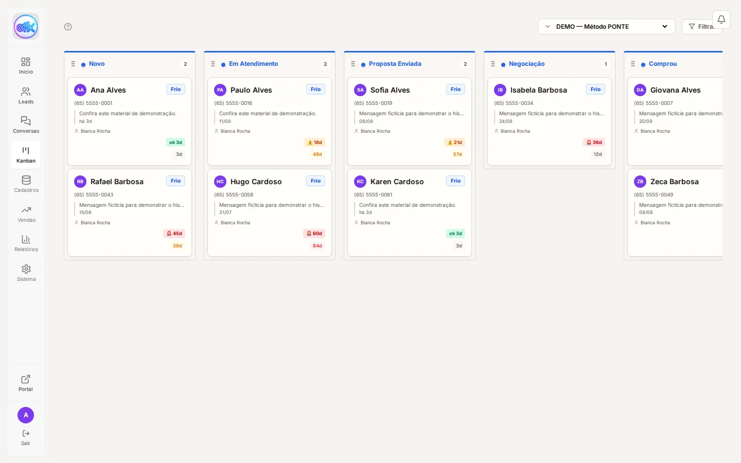Click Frio tag on Ana Alves card
Screen dimensions: 741x463
click(x=175, y=90)
